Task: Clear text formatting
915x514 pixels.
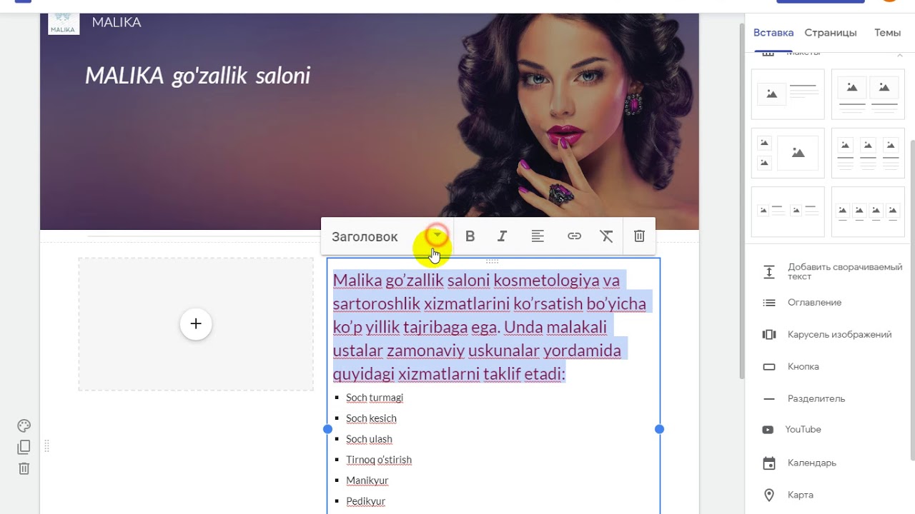Action: pyautogui.click(x=606, y=236)
